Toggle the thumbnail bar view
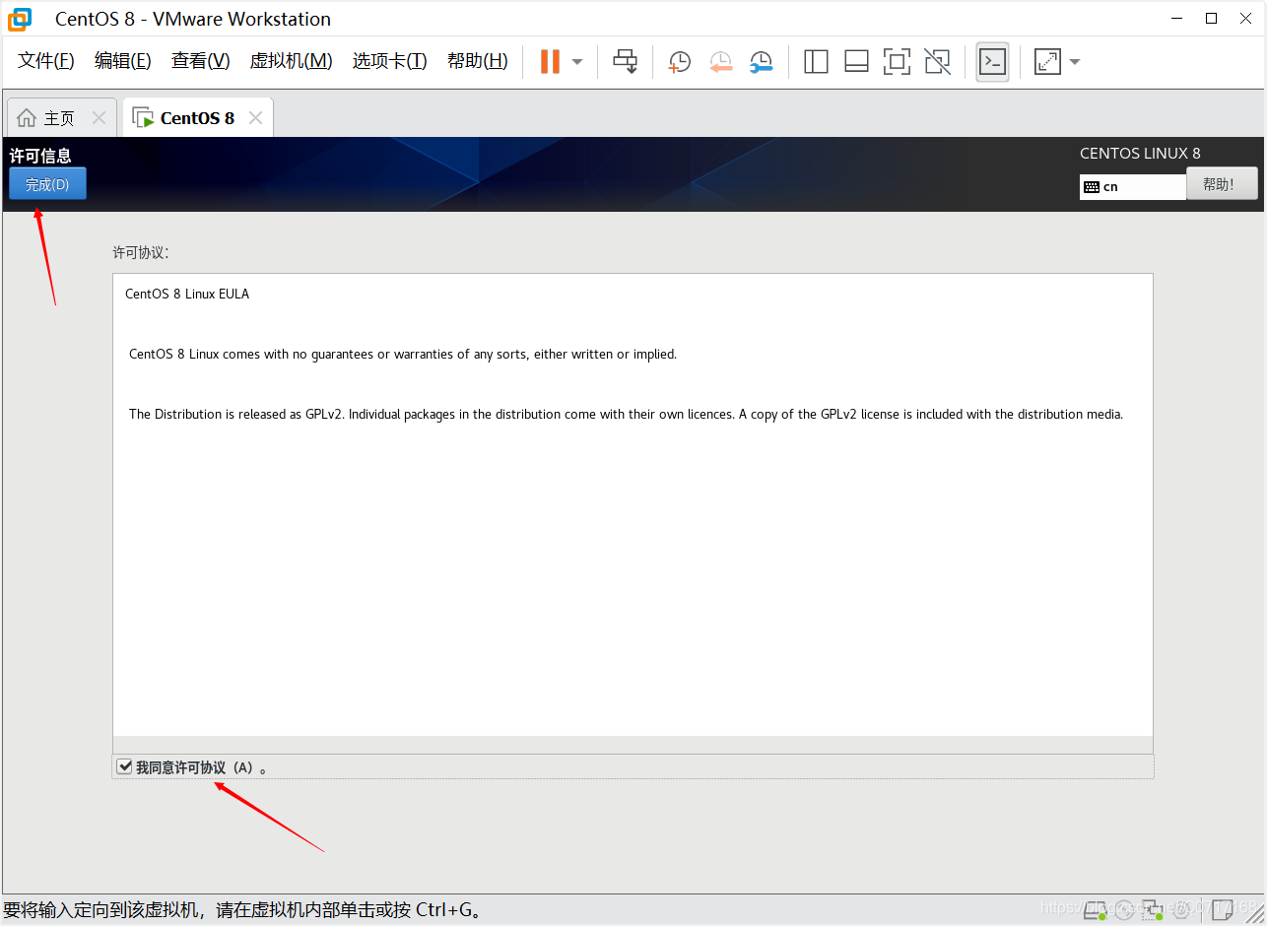Viewport: 1267px width, 926px height. pyautogui.click(x=856, y=62)
